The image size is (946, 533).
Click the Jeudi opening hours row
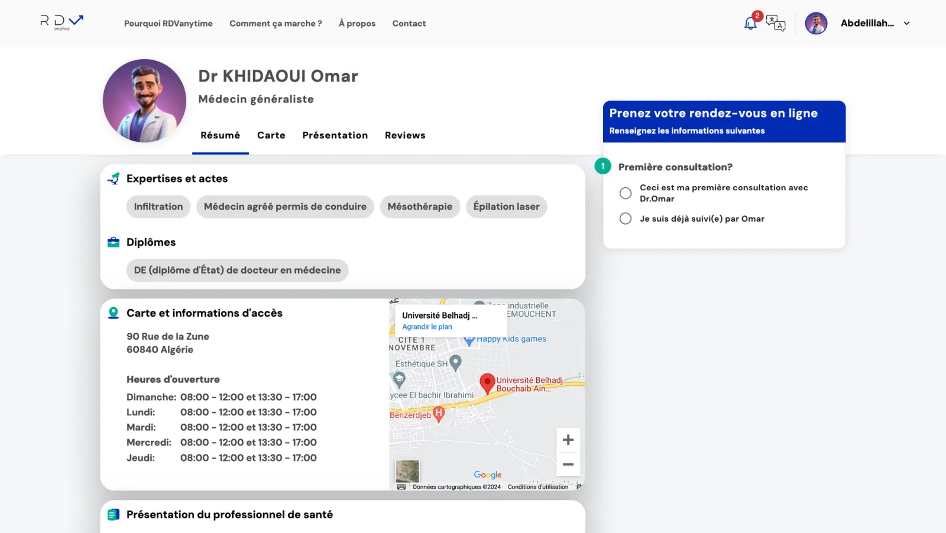(222, 458)
